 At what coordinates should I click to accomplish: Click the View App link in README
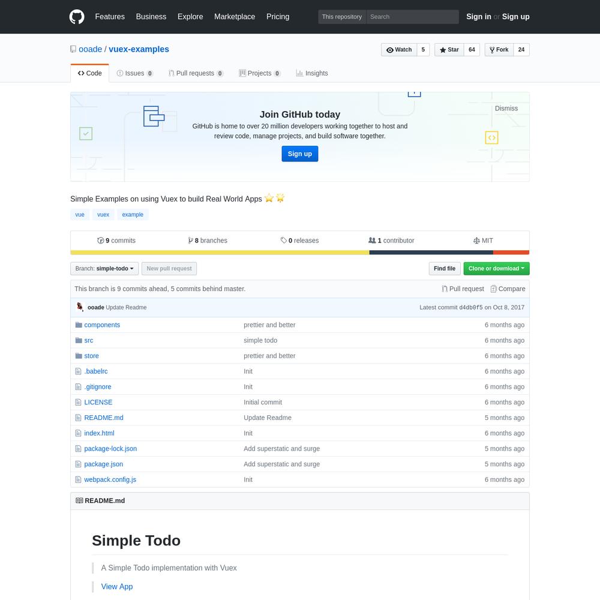point(117,587)
